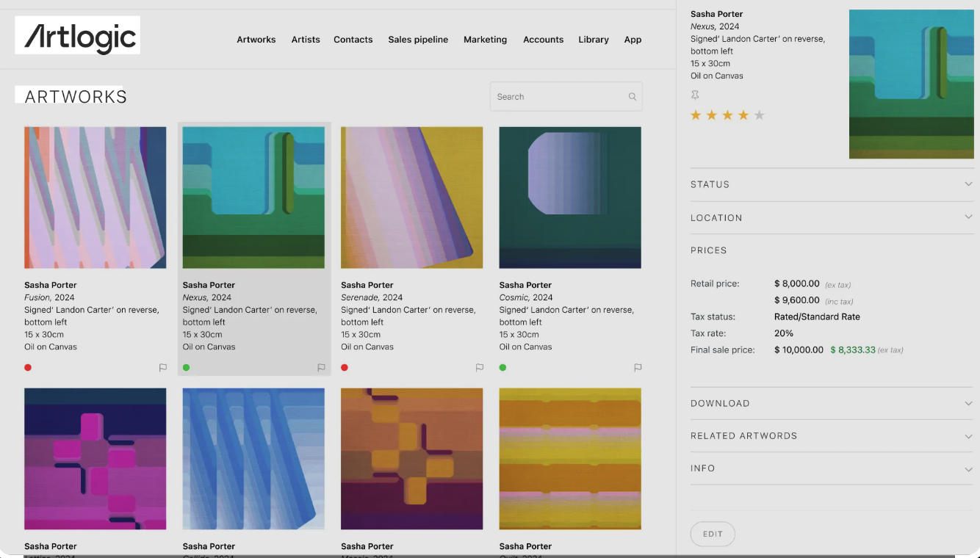
Task: Click "Sasha Porter" on the Cosmic card
Action: pos(526,285)
